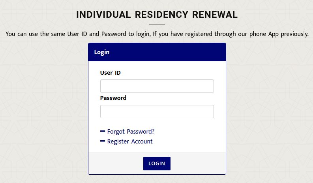Click the gray footer strip left of LOGIN
313x183 pixels.
[x=116, y=164]
